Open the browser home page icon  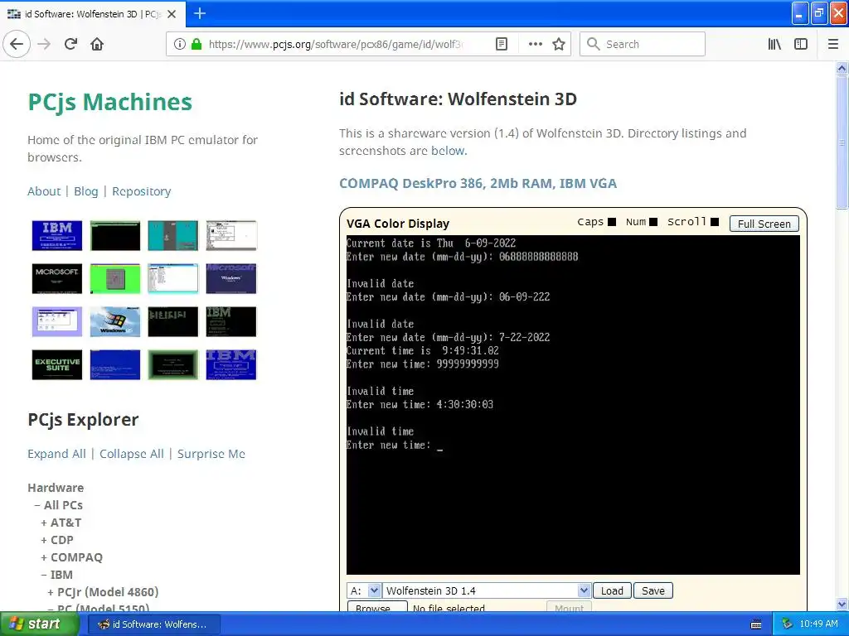97,44
